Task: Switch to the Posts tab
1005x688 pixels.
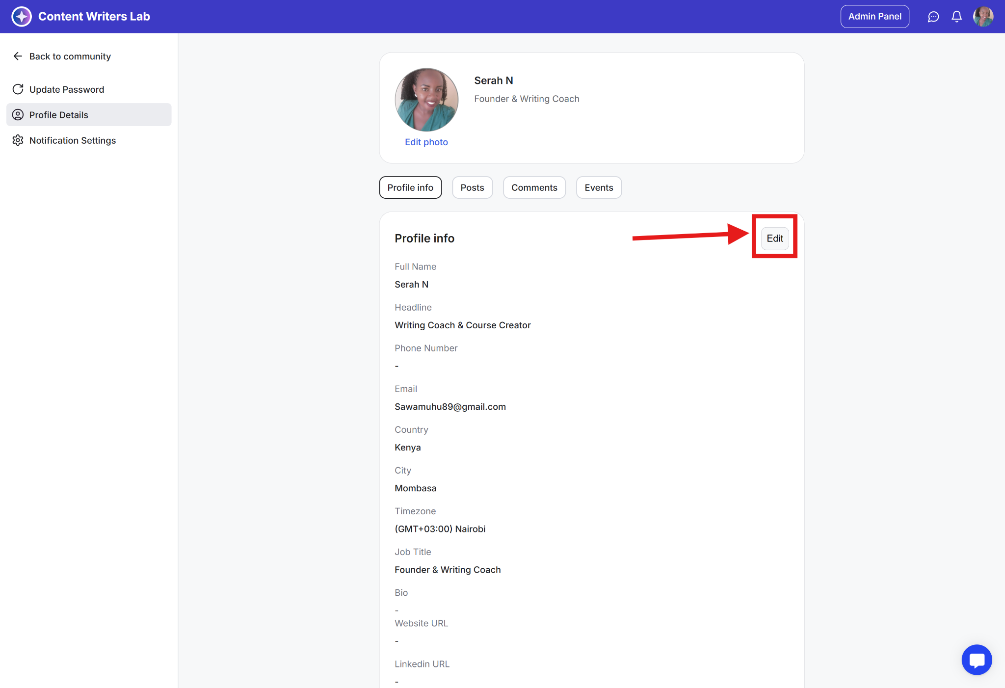Action: click(x=472, y=187)
